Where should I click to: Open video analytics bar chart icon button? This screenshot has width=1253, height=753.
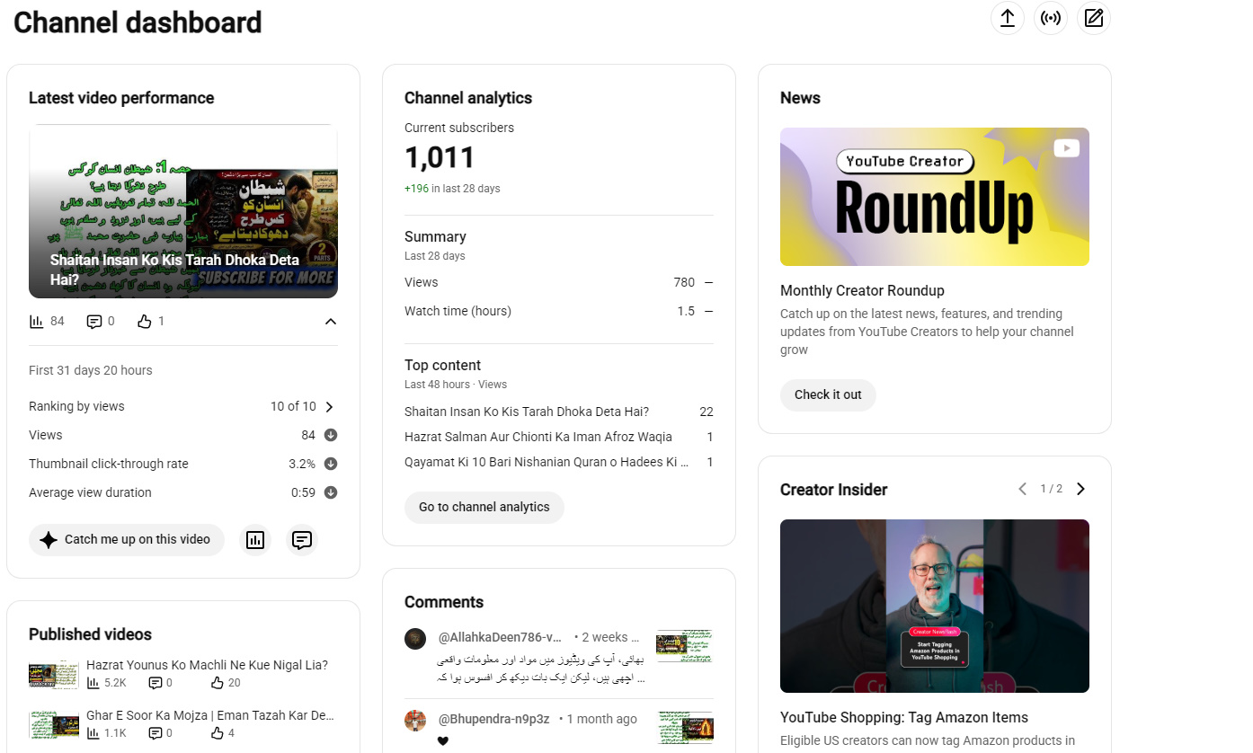pos(255,540)
